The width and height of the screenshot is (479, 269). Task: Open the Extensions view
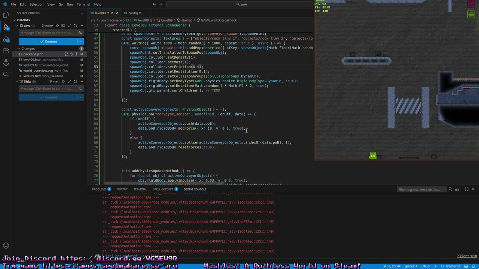coord(6,50)
